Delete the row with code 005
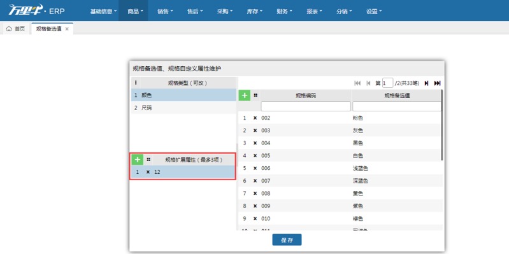 [x=255, y=156]
